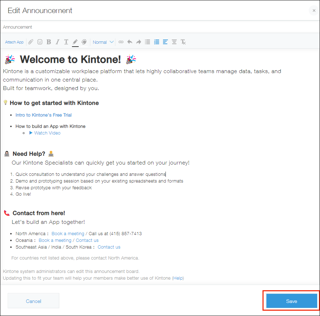Click the insert link icon

tap(121, 42)
